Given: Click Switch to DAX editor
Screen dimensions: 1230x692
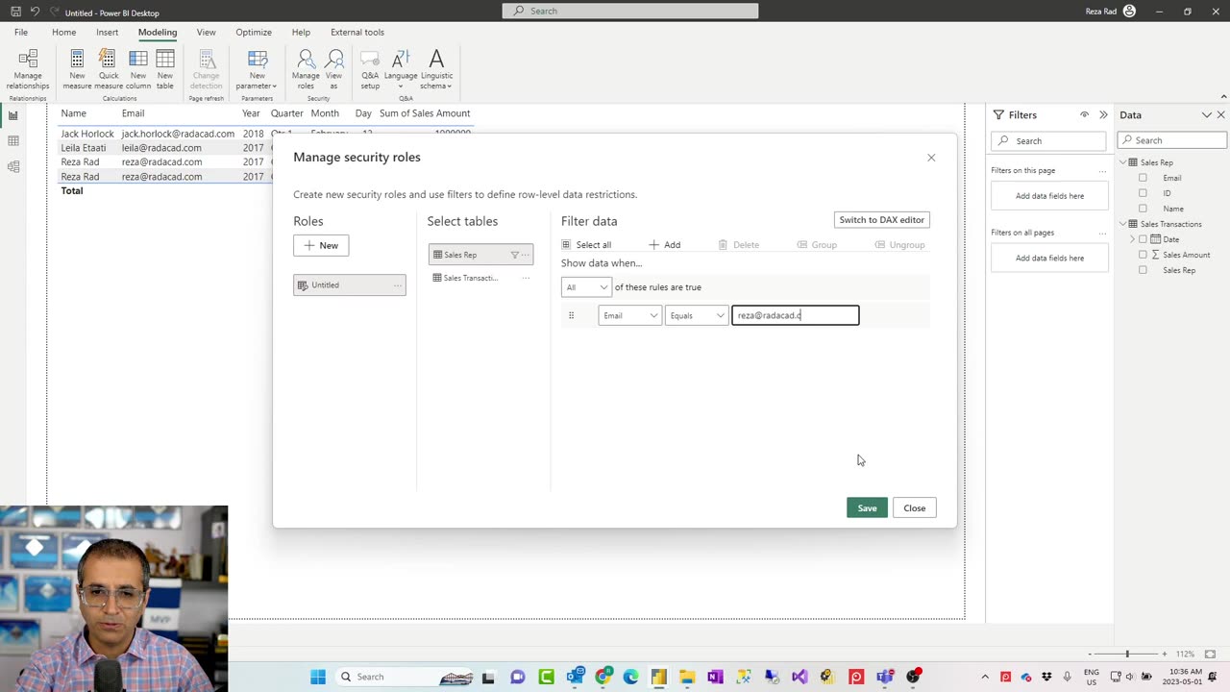Looking at the screenshot, I should [x=882, y=220].
